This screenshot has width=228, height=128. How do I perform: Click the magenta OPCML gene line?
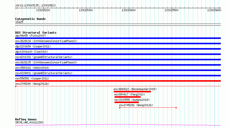(x=118, y=125)
